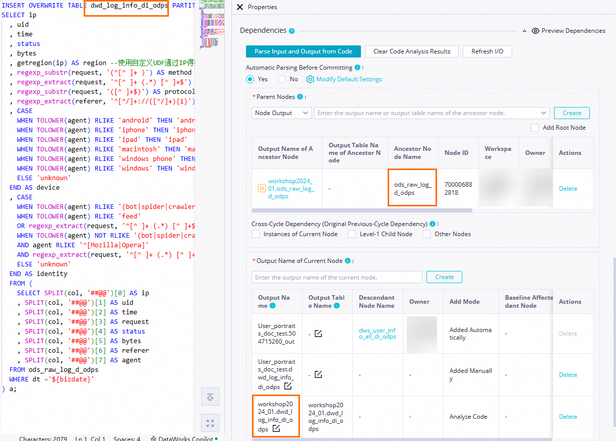This screenshot has width=616, height=441.
Task: Check the Other Nodes checkbox
Action: [426, 234]
